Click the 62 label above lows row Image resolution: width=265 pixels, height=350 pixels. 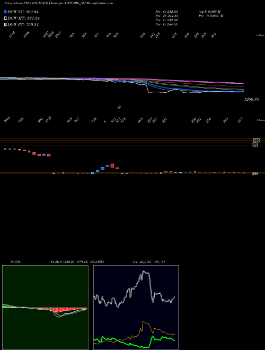[119, 107]
